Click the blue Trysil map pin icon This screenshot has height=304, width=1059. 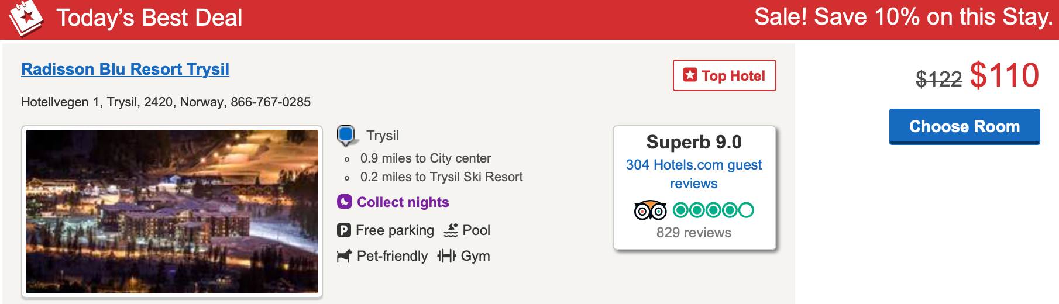[346, 135]
